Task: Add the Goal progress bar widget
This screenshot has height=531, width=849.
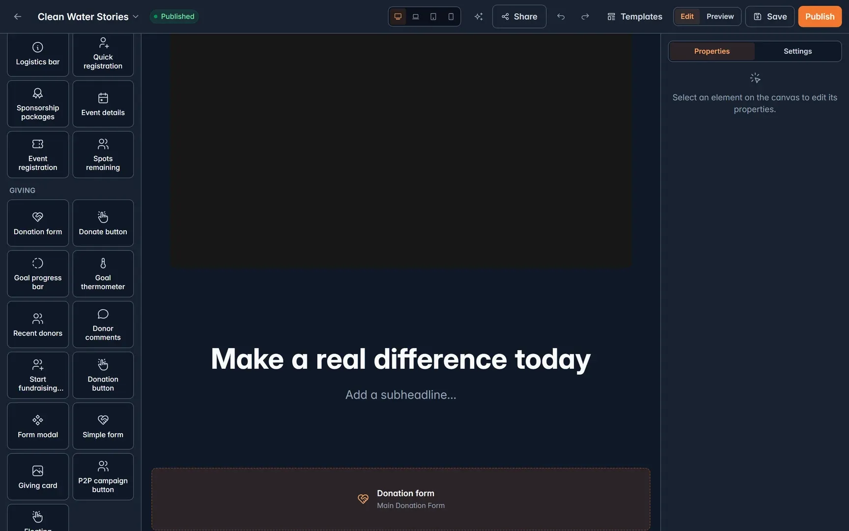Action: coord(38,274)
